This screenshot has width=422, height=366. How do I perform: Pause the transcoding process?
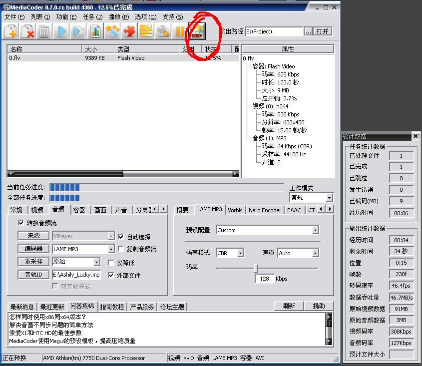coord(179,31)
